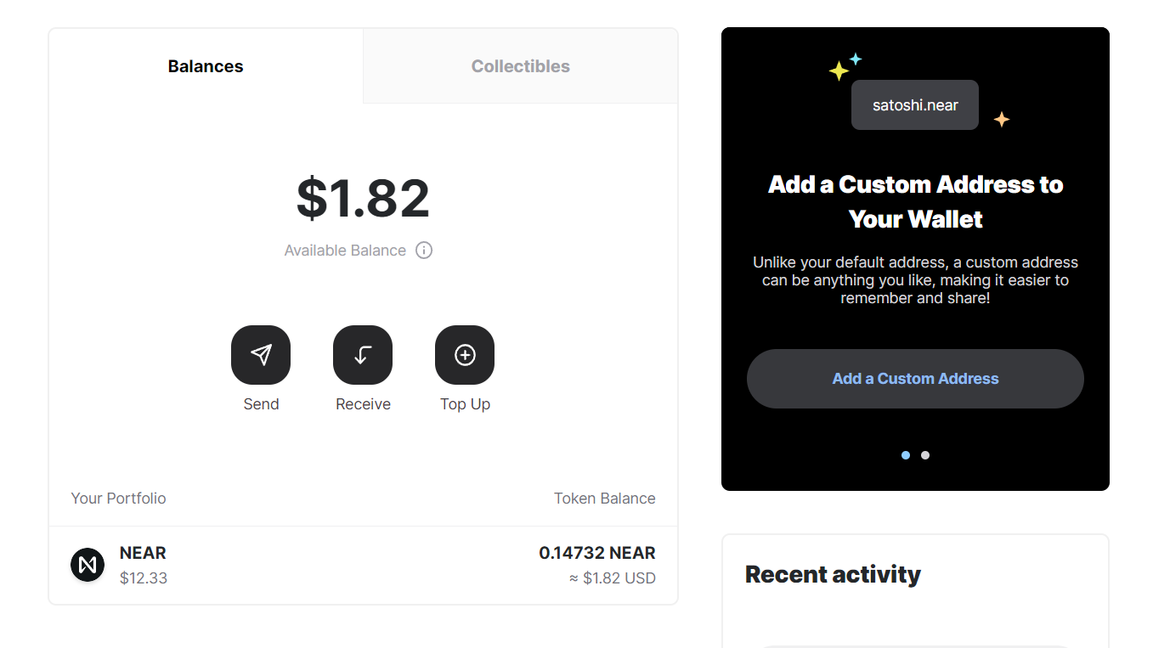Click the Send label text
Viewport: 1153px width, 648px height.
pos(261,404)
